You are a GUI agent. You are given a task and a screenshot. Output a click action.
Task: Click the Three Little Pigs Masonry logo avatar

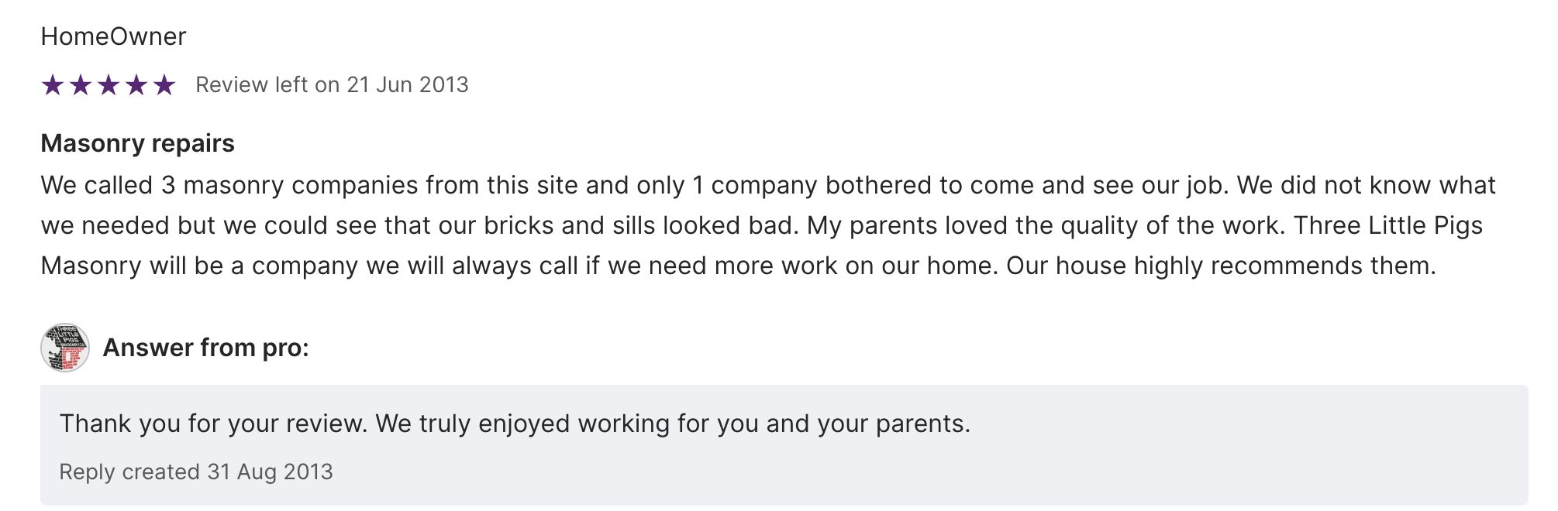pos(65,348)
